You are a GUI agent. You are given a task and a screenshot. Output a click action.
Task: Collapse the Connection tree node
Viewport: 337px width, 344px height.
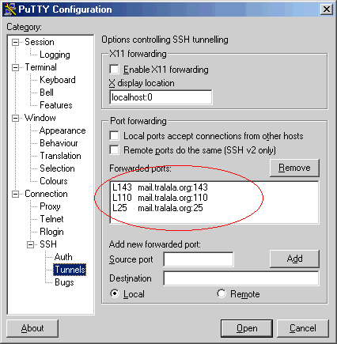pyautogui.click(x=16, y=195)
